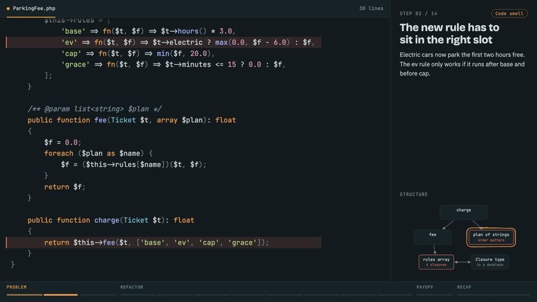Select the "fee" node in the structure diagram
Viewport: 537px width, 302px height.
click(x=432, y=237)
